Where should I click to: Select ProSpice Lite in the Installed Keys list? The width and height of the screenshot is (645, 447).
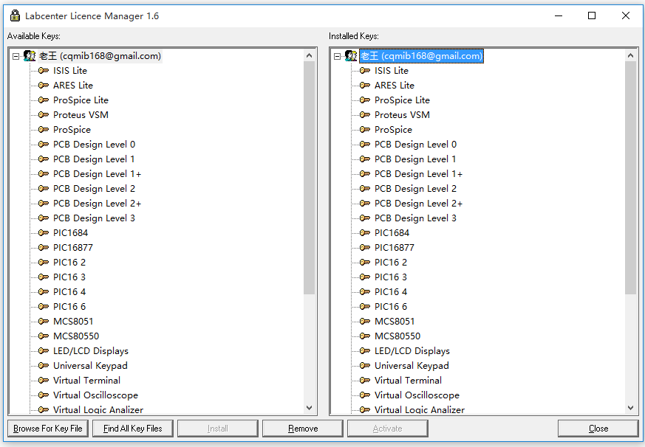pyautogui.click(x=402, y=100)
